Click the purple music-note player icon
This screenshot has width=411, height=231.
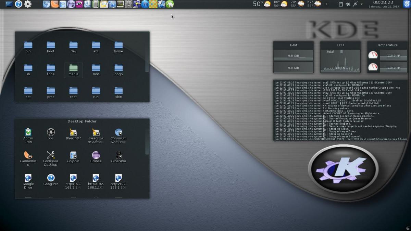(x=71, y=4)
